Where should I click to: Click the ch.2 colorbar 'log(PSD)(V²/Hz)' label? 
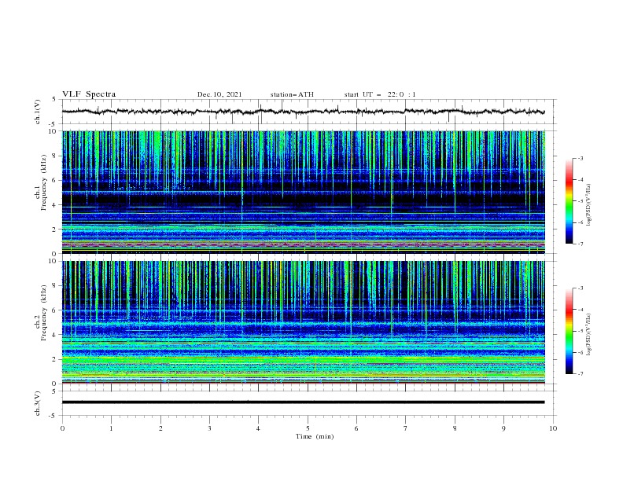[x=589, y=335]
